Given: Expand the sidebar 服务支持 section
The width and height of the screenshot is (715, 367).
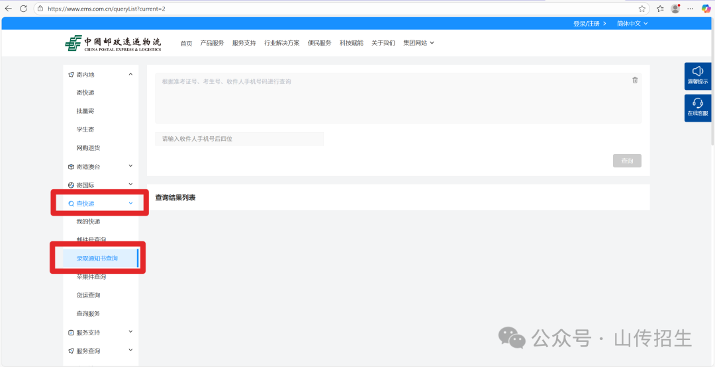Looking at the screenshot, I should coord(101,333).
